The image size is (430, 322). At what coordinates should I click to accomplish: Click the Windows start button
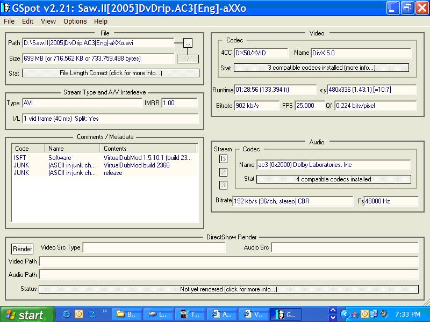(x=27, y=314)
